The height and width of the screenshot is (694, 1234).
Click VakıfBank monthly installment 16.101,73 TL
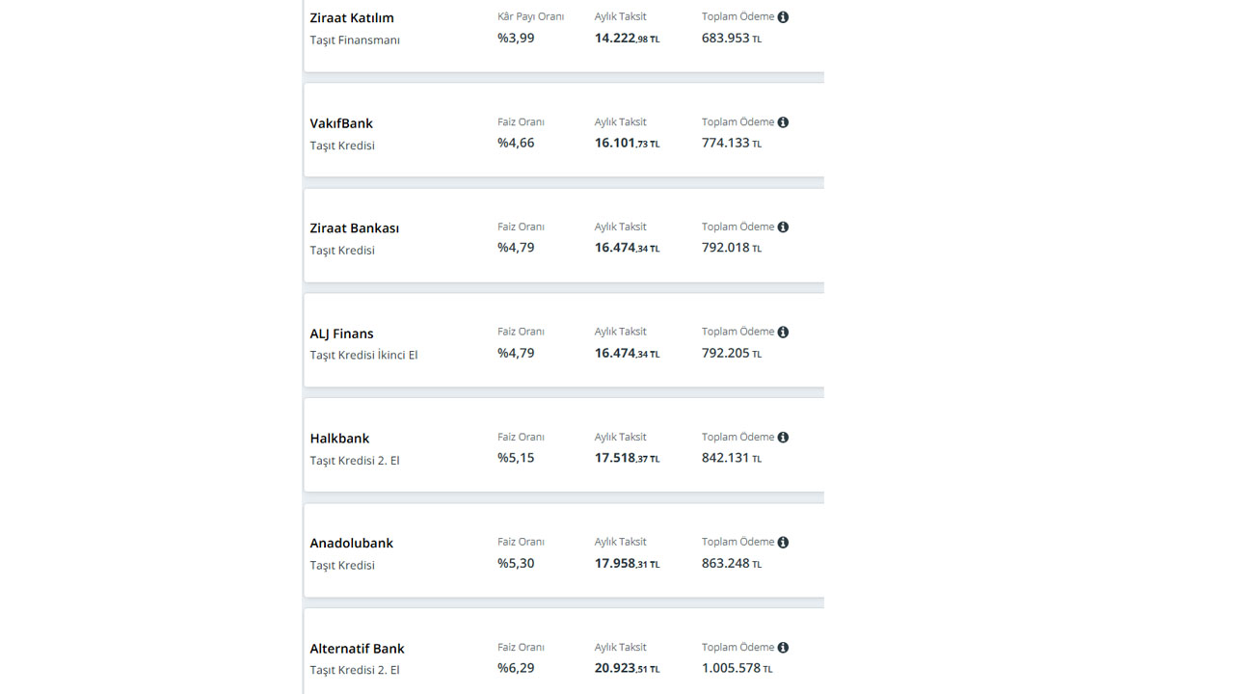pos(628,144)
